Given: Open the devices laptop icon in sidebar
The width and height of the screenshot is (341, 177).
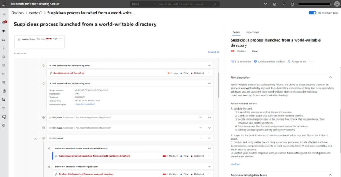Looking at the screenshot, I should 4,39.
